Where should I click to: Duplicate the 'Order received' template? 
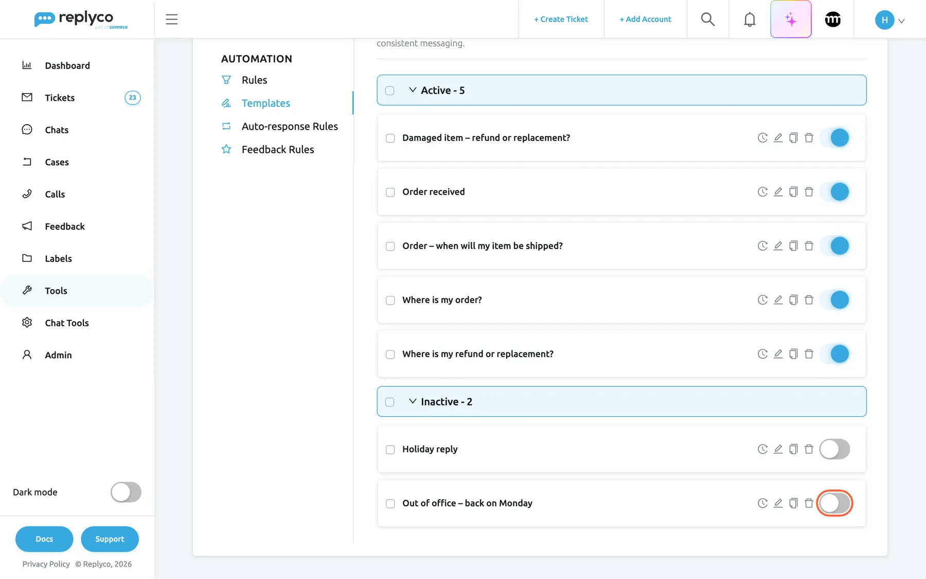(793, 191)
